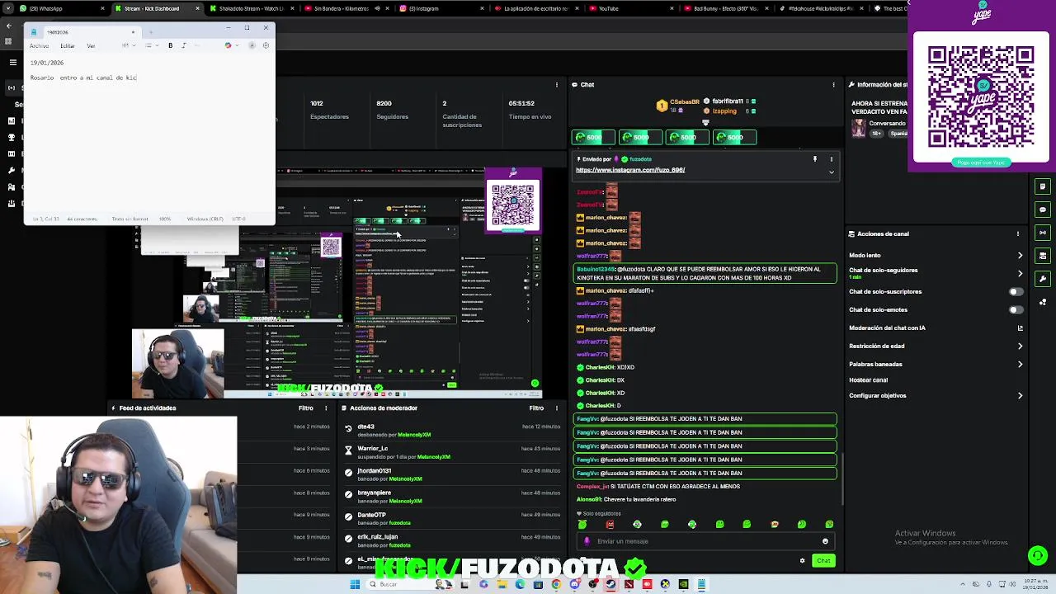Viewport: 1056px width, 594px height.
Task: Toggle bold formatting in Notepad
Action: [x=171, y=45]
